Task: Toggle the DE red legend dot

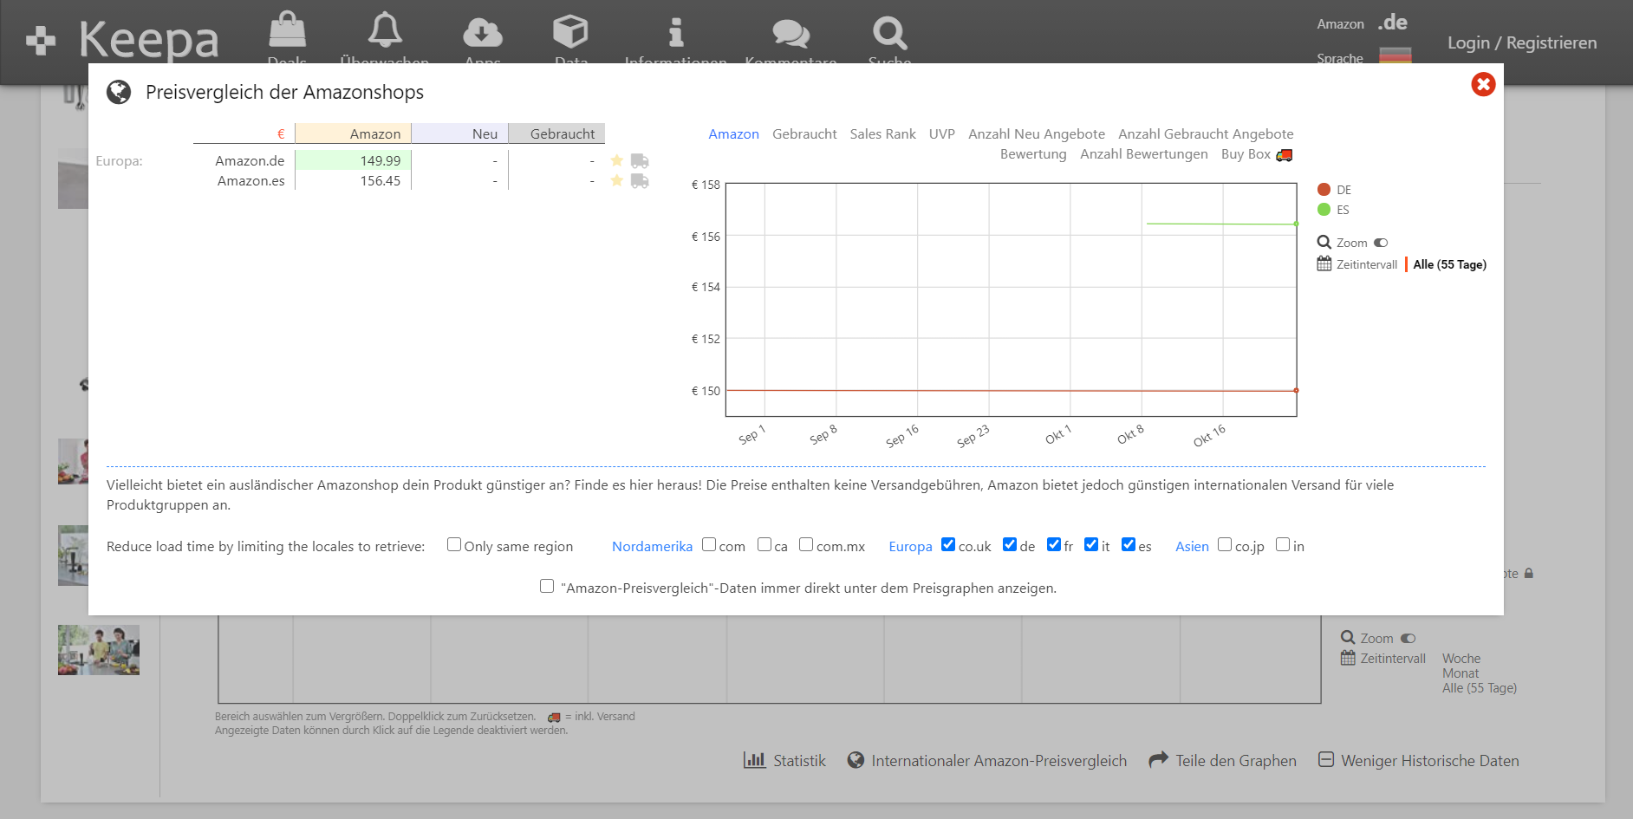Action: pyautogui.click(x=1324, y=190)
